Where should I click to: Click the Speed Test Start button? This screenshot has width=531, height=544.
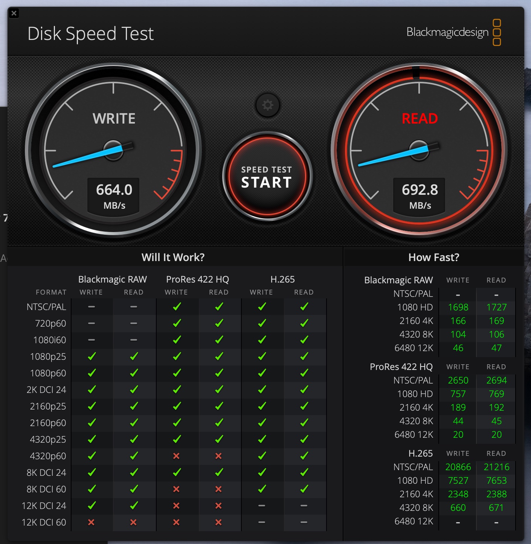tap(267, 177)
